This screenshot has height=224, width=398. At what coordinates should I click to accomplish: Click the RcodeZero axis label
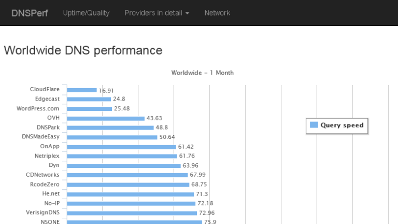tap(45, 185)
